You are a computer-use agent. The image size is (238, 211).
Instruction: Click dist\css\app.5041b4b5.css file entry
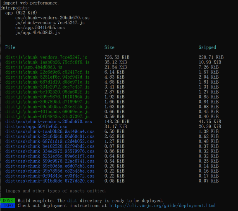click(36, 127)
